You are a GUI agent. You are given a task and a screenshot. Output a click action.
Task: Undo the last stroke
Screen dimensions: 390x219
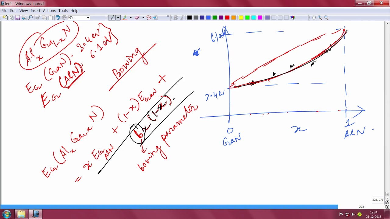(x=58, y=18)
